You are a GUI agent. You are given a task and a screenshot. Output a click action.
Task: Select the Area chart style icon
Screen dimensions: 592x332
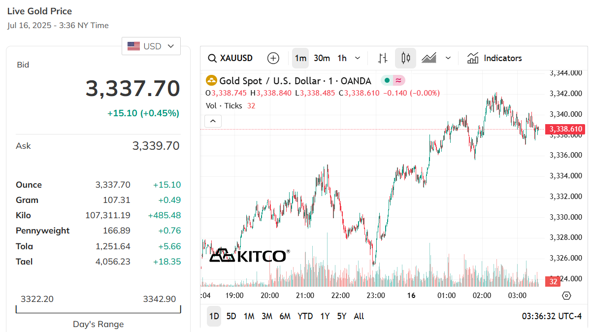pyautogui.click(x=429, y=58)
